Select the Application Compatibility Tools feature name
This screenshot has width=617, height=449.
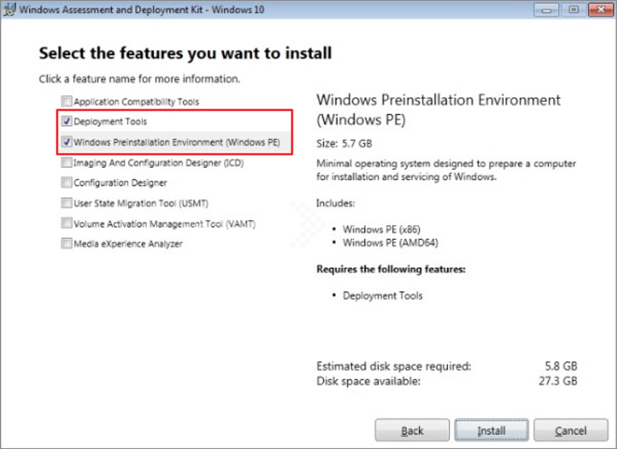136,102
